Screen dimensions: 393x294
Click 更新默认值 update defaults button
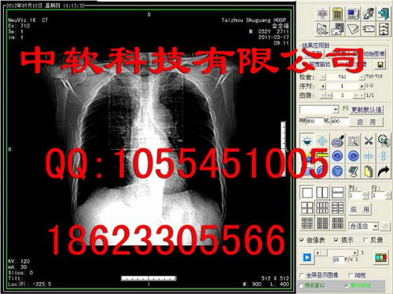pos(366,110)
